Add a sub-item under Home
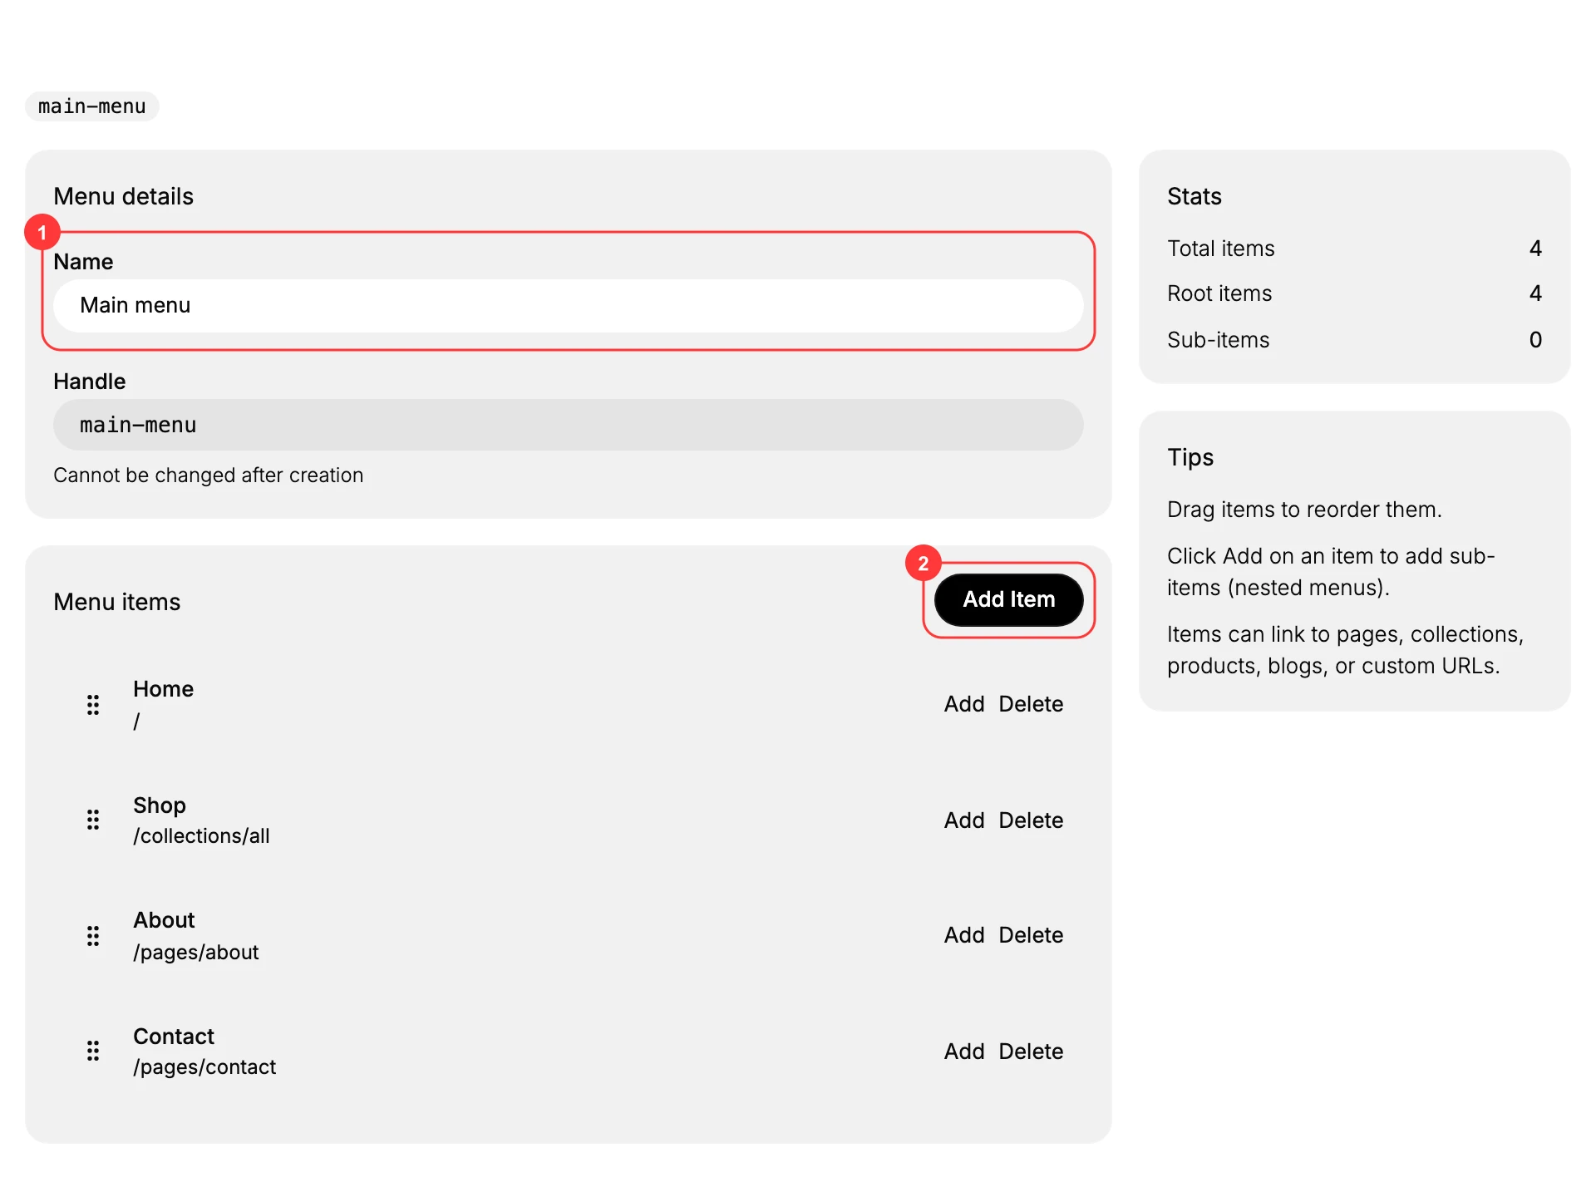 (964, 704)
